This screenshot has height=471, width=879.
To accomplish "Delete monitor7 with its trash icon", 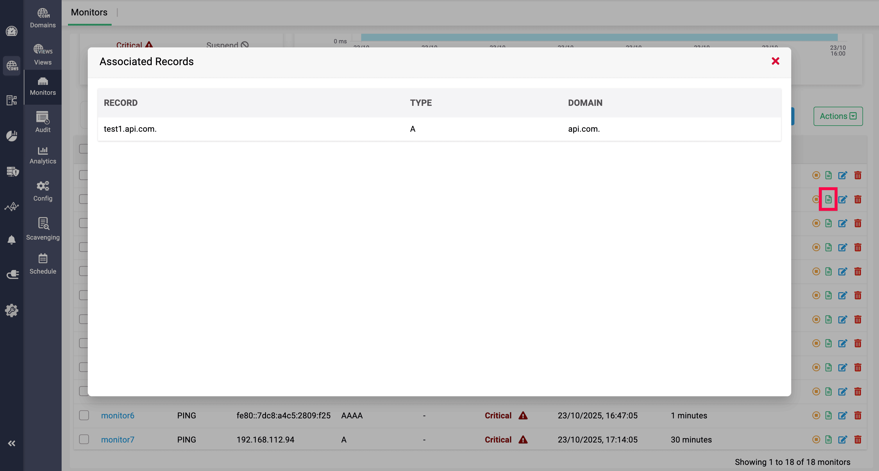I will click(x=857, y=440).
